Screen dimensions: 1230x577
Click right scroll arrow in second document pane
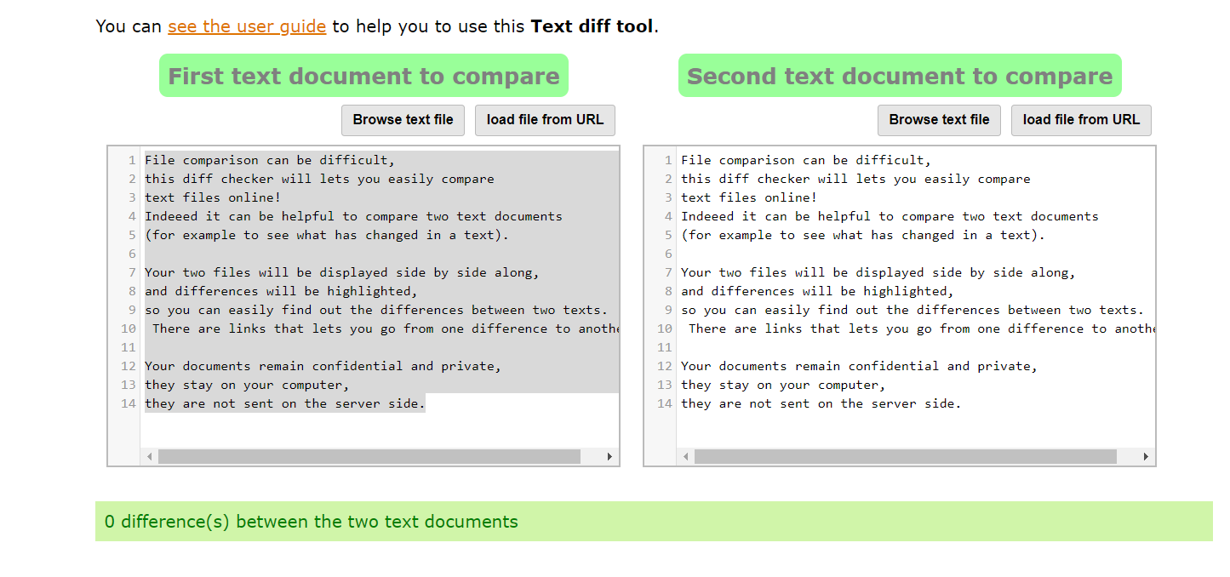click(1146, 457)
